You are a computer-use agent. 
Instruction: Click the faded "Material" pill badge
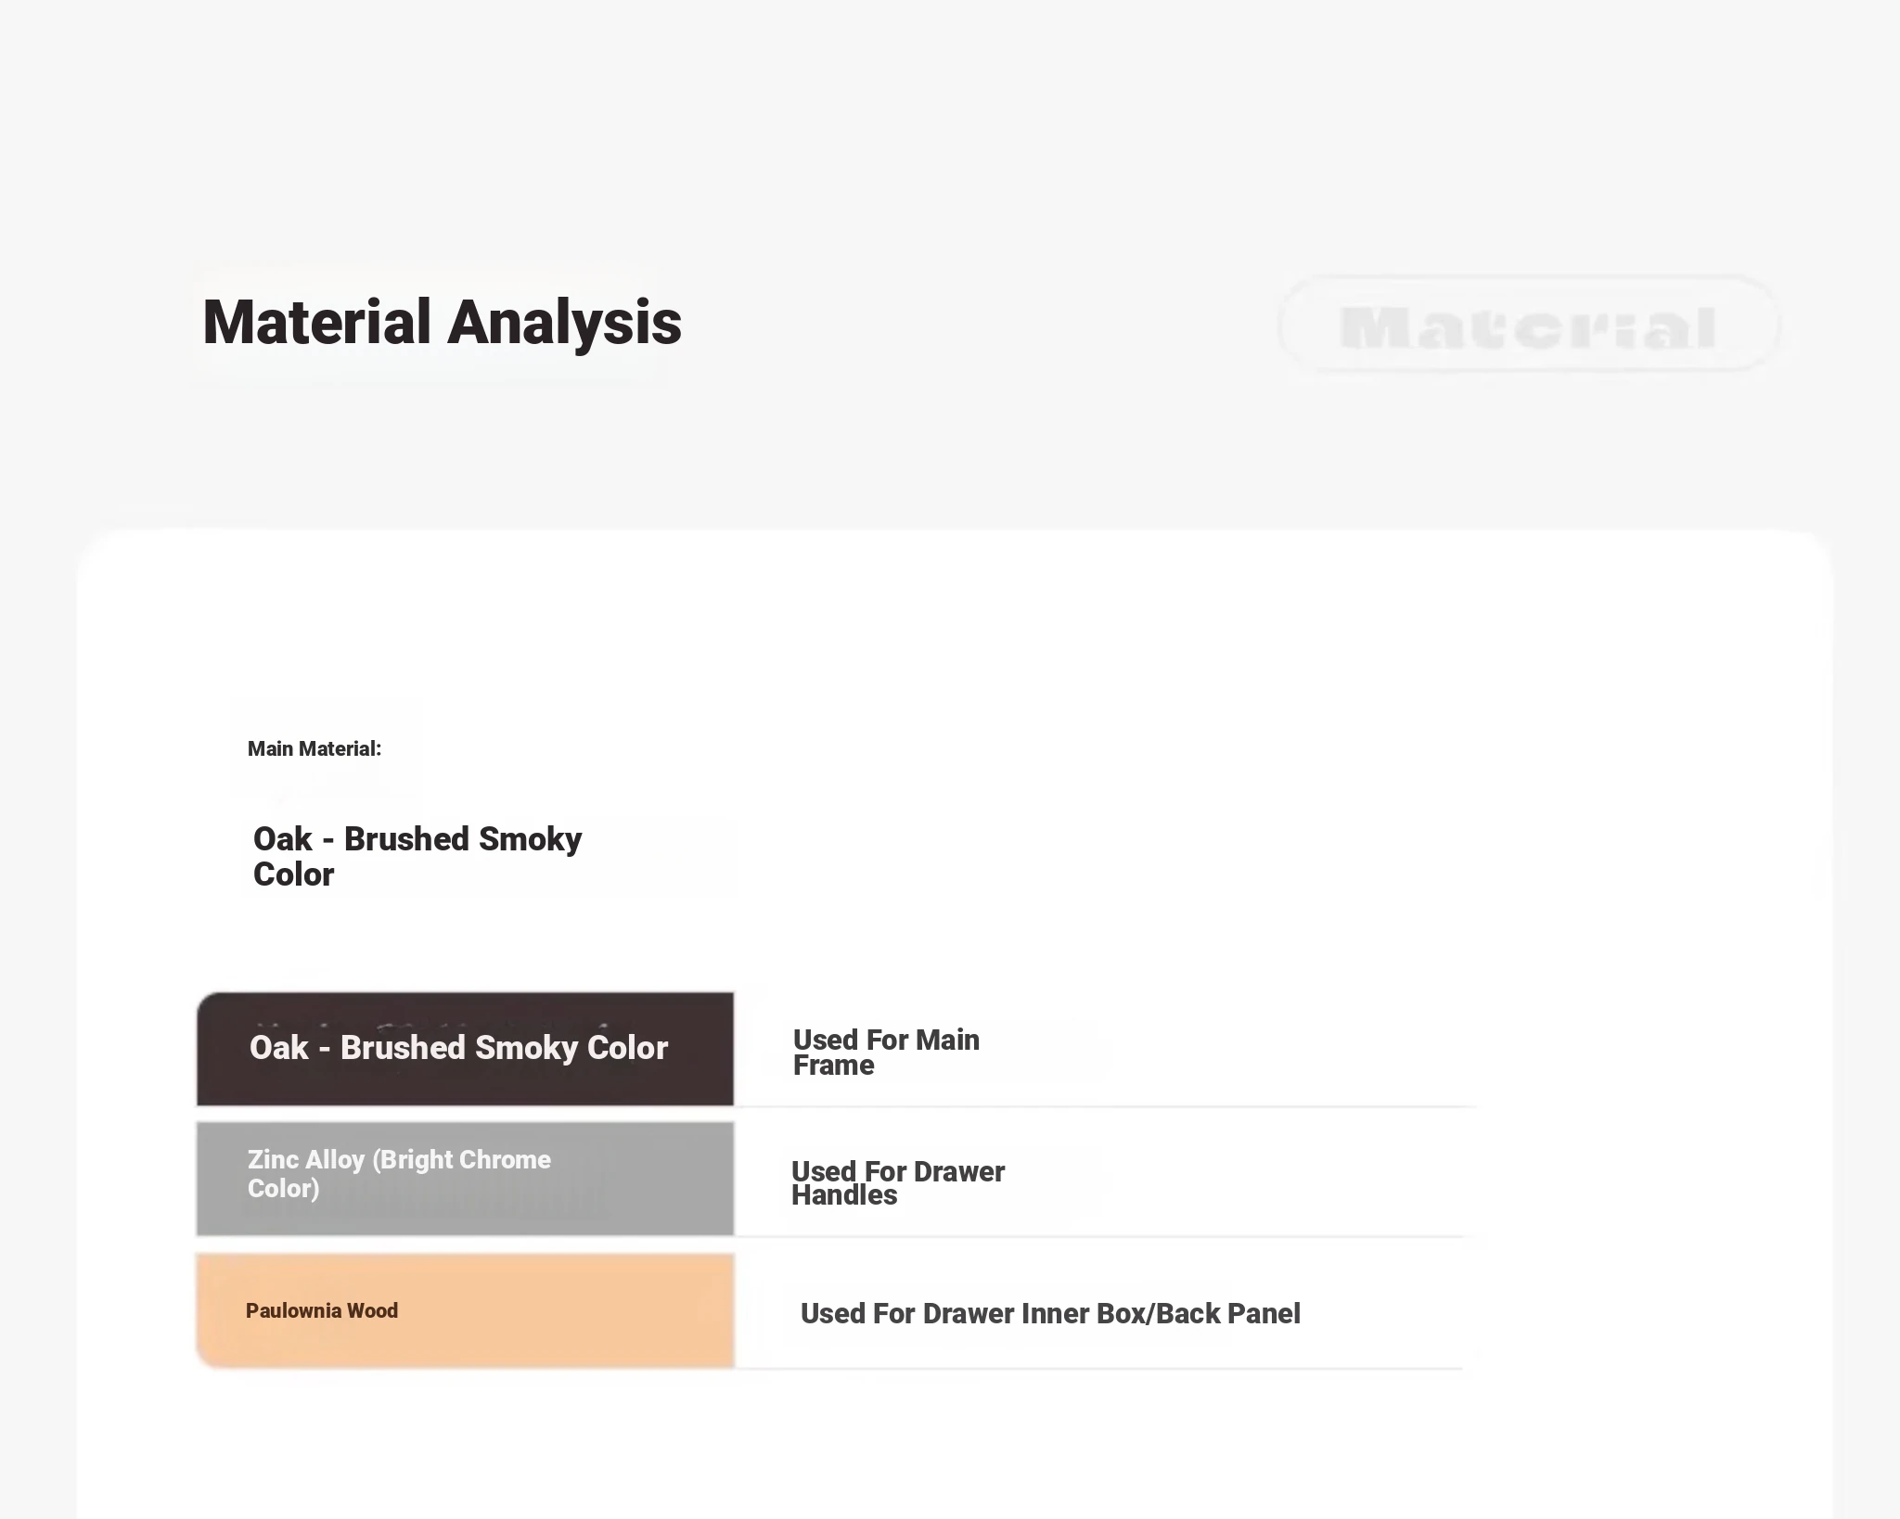[x=1528, y=325]
